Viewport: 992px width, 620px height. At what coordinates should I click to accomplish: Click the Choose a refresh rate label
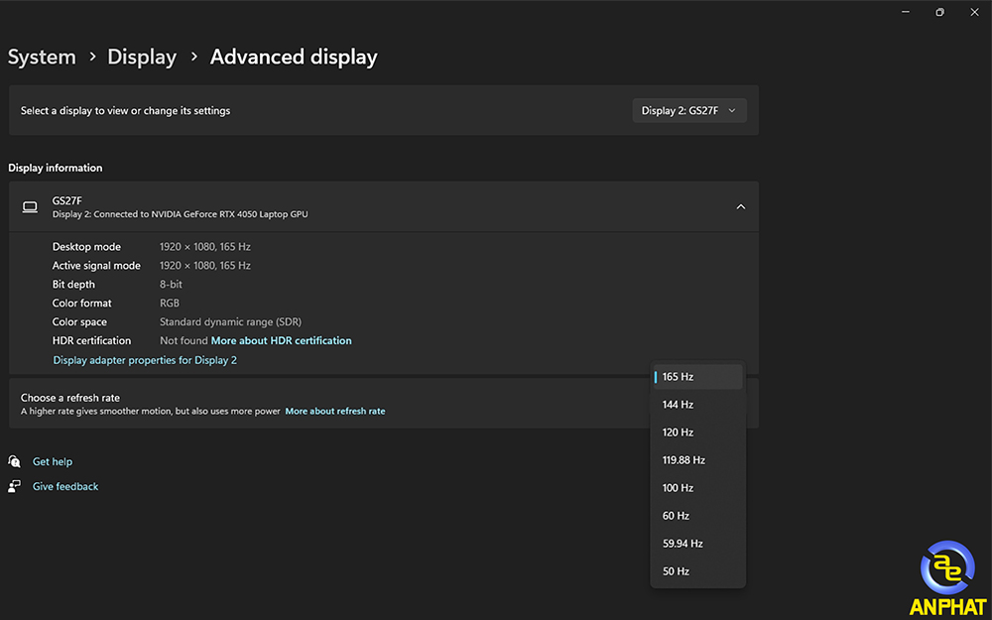tap(70, 398)
